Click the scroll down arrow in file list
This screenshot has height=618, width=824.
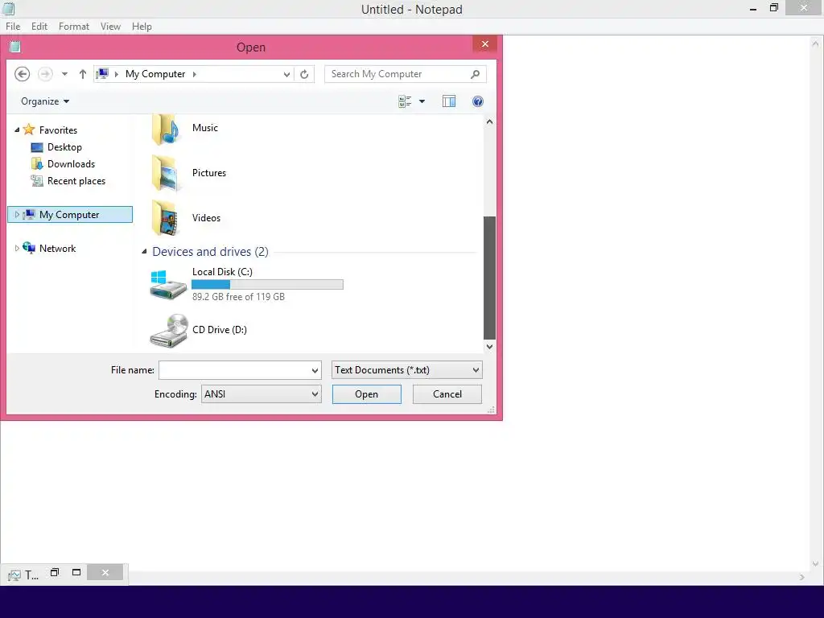tap(489, 347)
